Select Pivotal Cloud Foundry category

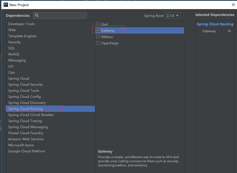(50, 133)
